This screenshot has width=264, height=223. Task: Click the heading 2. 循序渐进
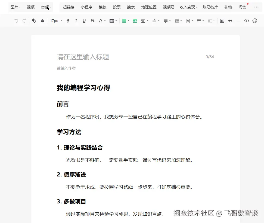[72, 175]
